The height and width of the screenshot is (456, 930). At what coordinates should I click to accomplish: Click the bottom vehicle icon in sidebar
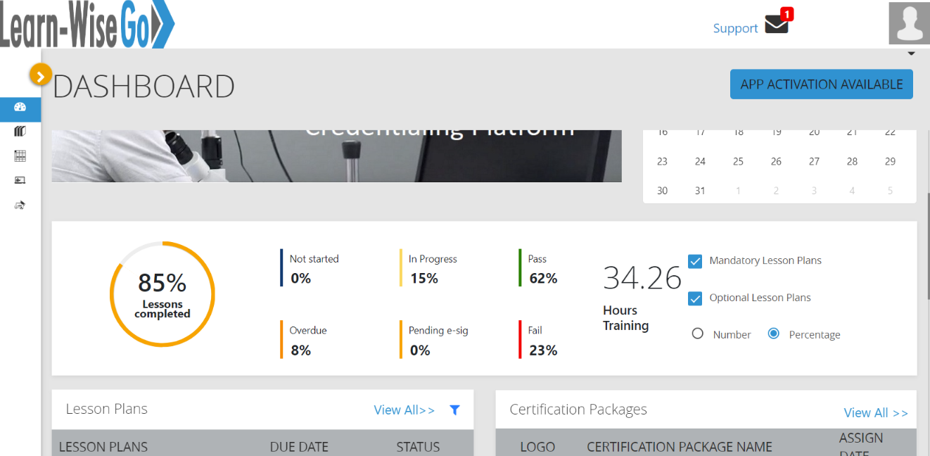(x=20, y=205)
